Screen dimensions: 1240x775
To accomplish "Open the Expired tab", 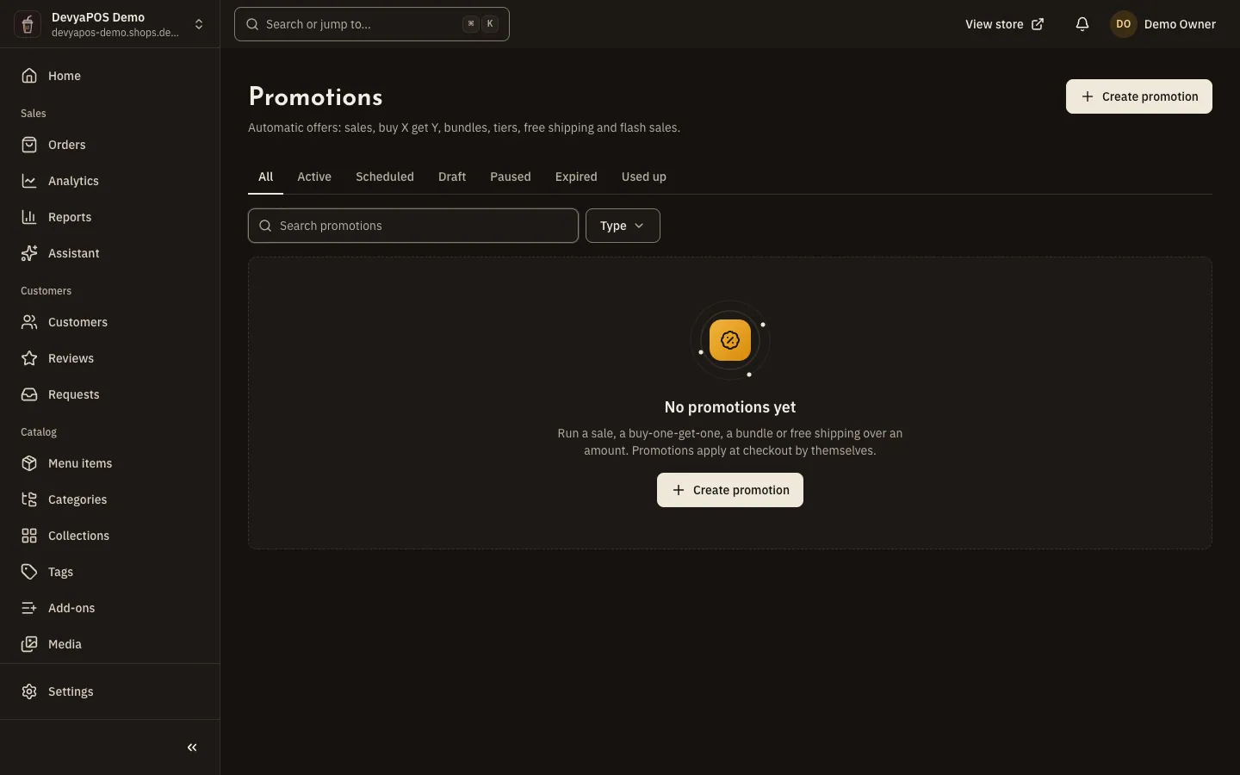I will coord(576,177).
